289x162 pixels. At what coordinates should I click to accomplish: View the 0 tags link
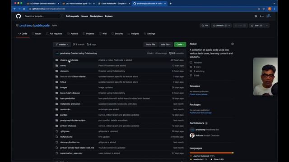pyautogui.click(x=91, y=45)
